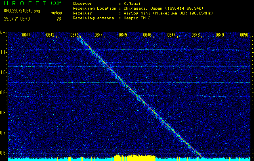
Task: Click the 0648 time marker
Action: pos(195,35)
